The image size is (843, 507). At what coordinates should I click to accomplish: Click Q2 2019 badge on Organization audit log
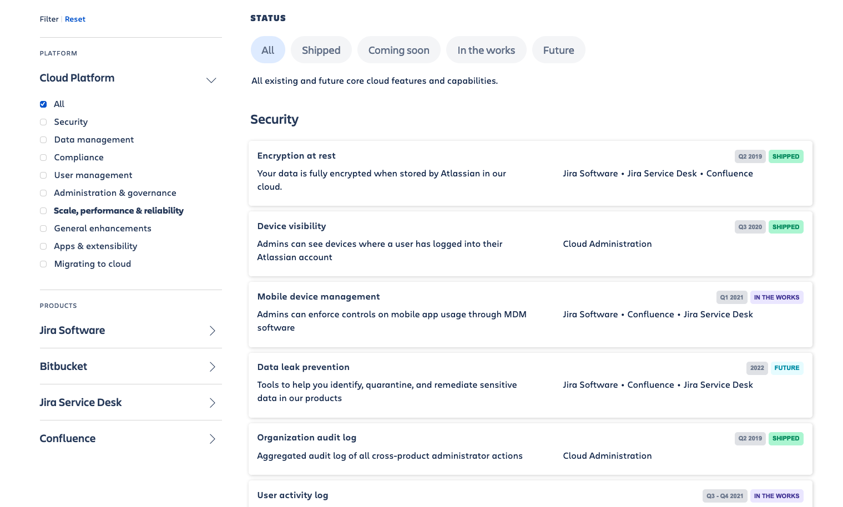750,438
